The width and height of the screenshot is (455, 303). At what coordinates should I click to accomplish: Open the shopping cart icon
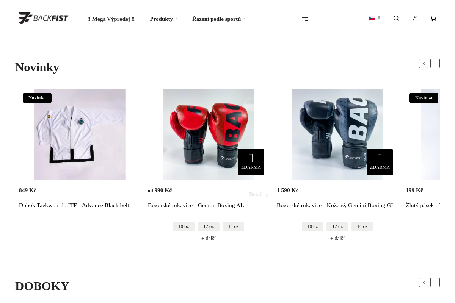433,19
